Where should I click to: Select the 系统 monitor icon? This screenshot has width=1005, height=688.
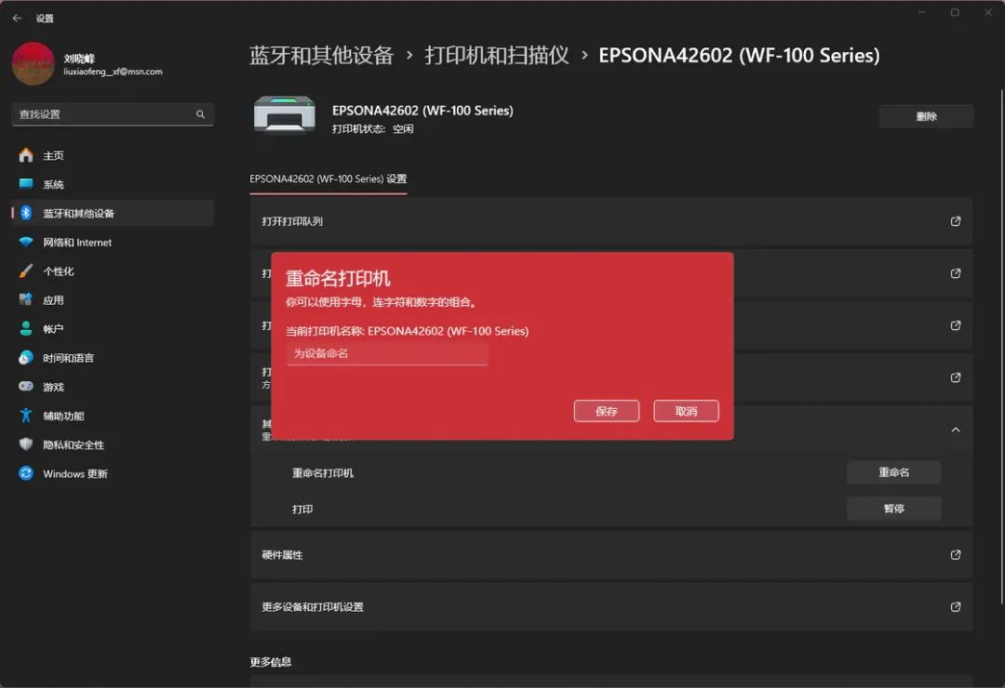point(26,184)
